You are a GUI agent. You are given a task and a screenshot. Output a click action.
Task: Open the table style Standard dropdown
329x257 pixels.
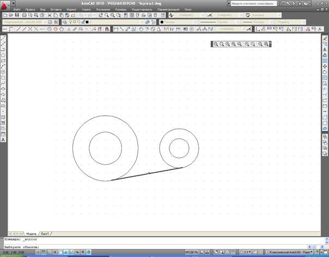(x=279, y=15)
